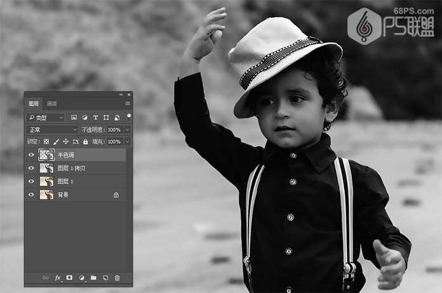Open the Layers panel options menu
The height and width of the screenshot is (293, 442).
128,103
